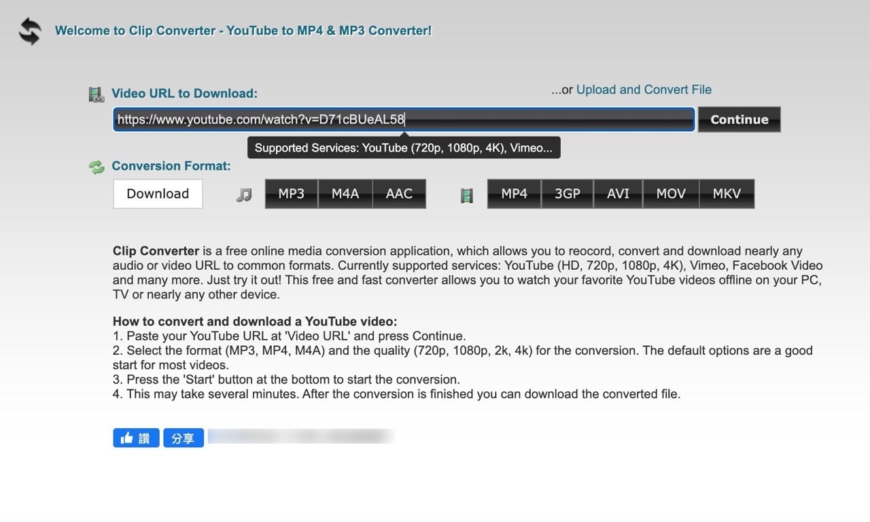Click the Facebook share button

tap(184, 438)
